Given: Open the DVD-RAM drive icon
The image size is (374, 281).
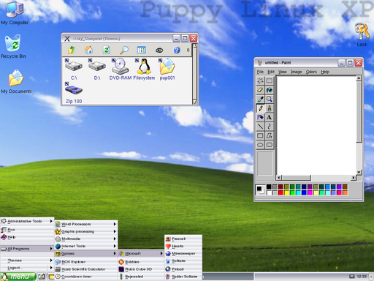Looking at the screenshot, I should (121, 69).
